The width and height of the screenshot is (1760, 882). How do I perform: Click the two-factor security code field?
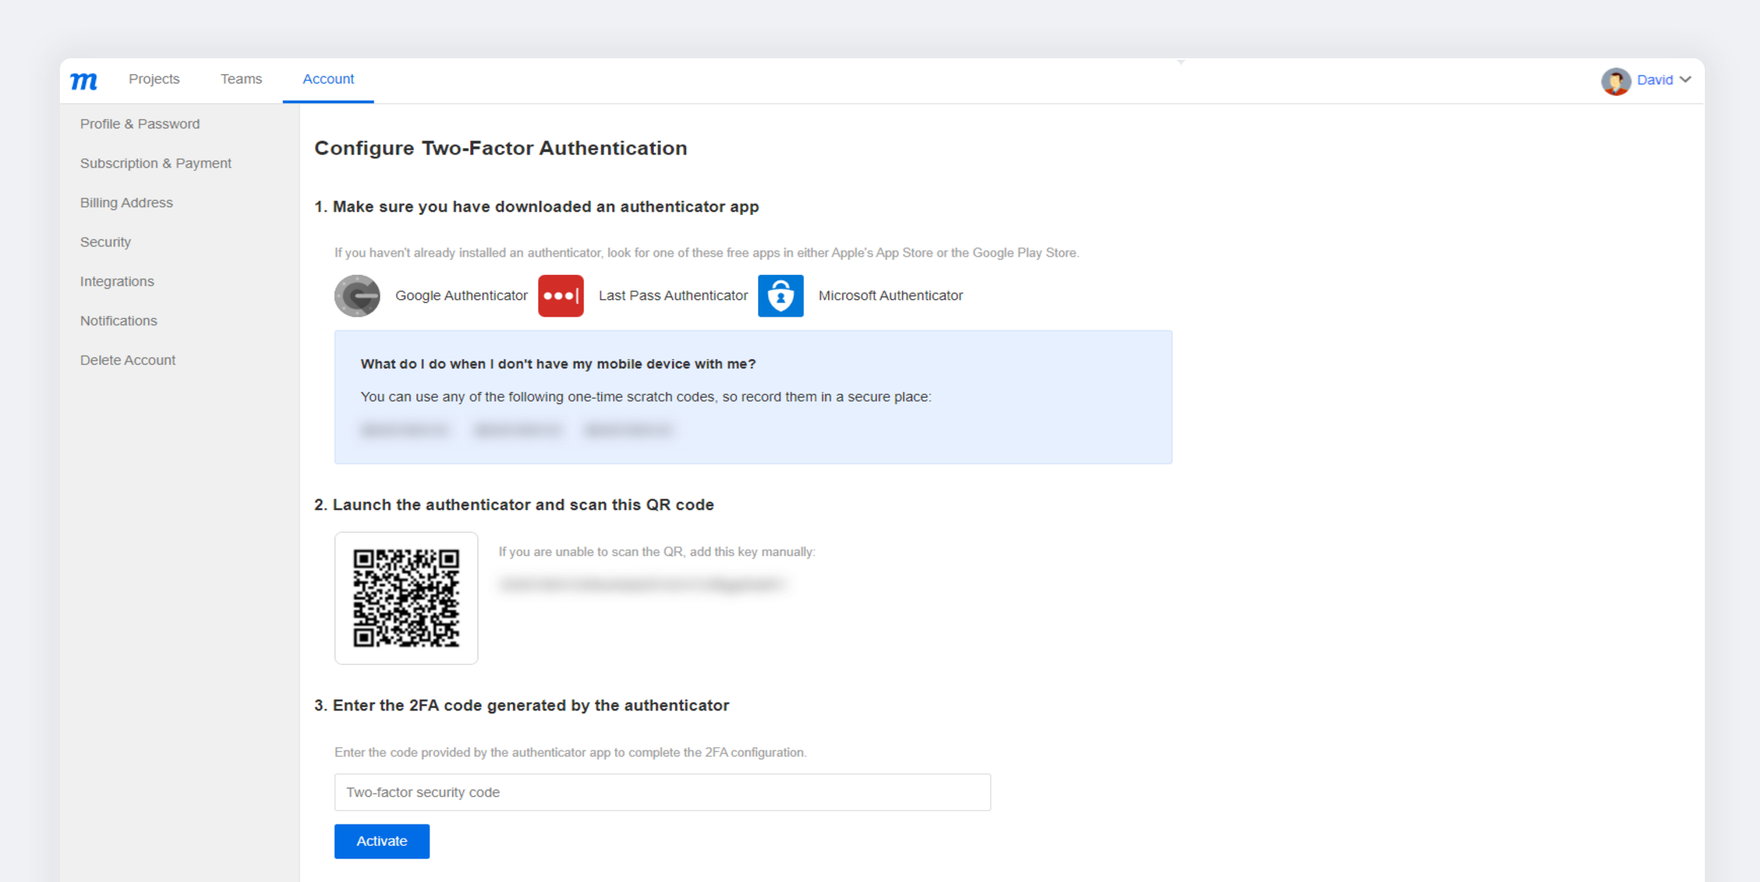click(x=662, y=792)
